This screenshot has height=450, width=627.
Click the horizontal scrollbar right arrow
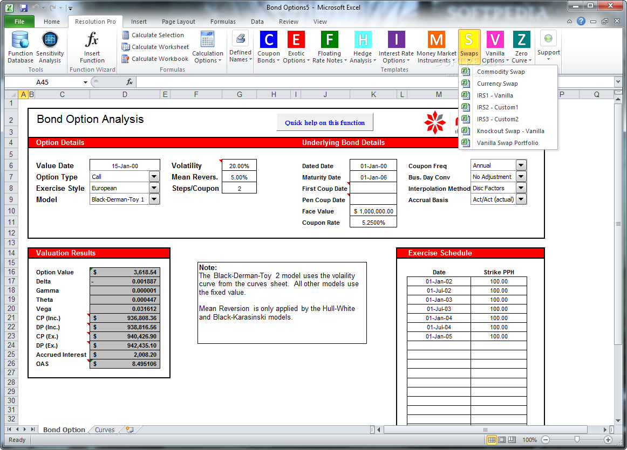[605, 430]
